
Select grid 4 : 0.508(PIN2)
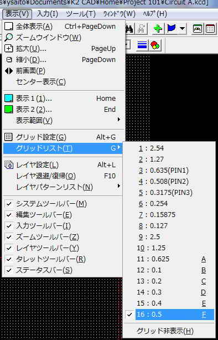coord(169,182)
